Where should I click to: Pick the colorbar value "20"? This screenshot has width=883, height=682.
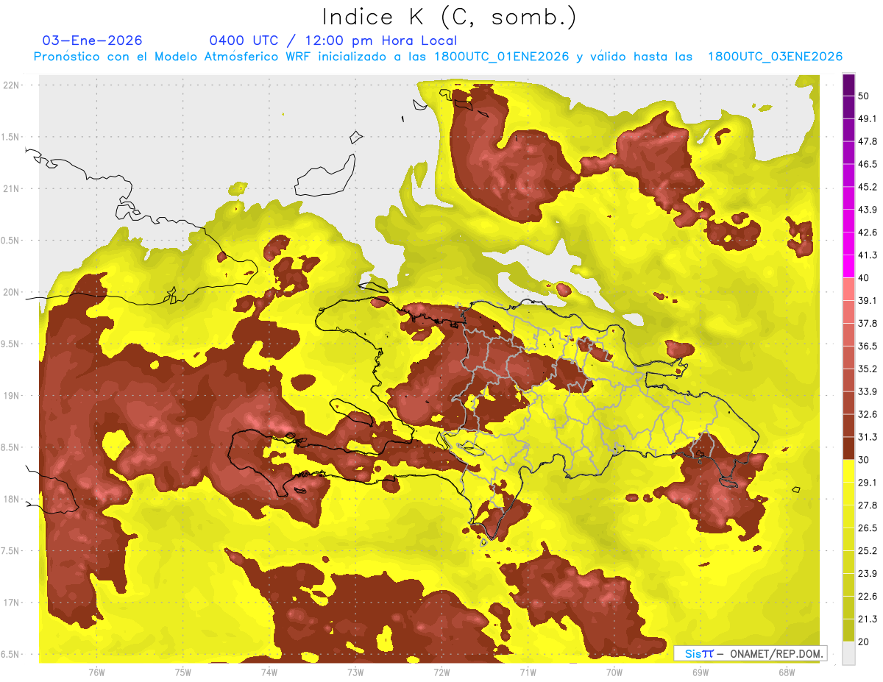point(863,642)
